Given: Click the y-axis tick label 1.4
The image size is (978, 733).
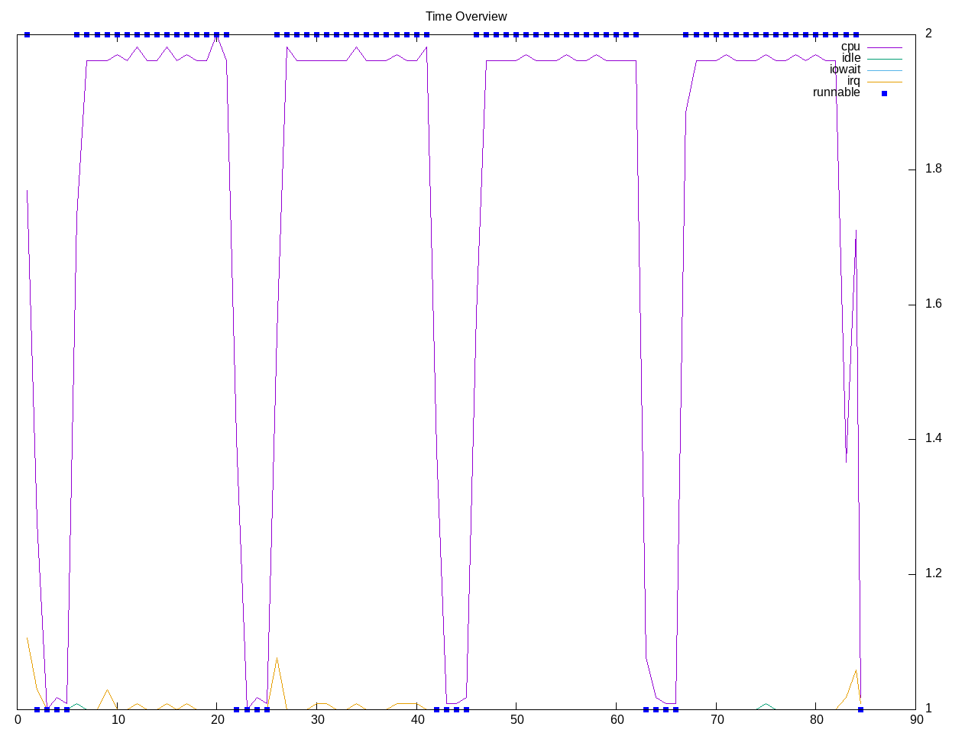Looking at the screenshot, I should [x=932, y=439].
